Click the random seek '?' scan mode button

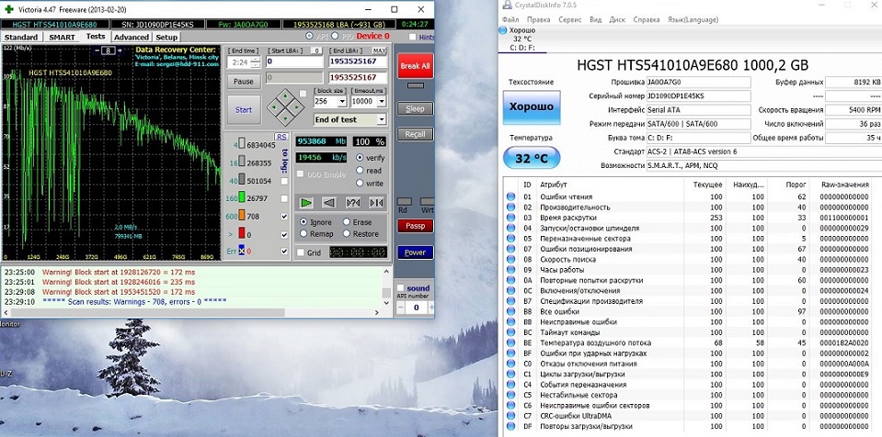click(x=353, y=202)
